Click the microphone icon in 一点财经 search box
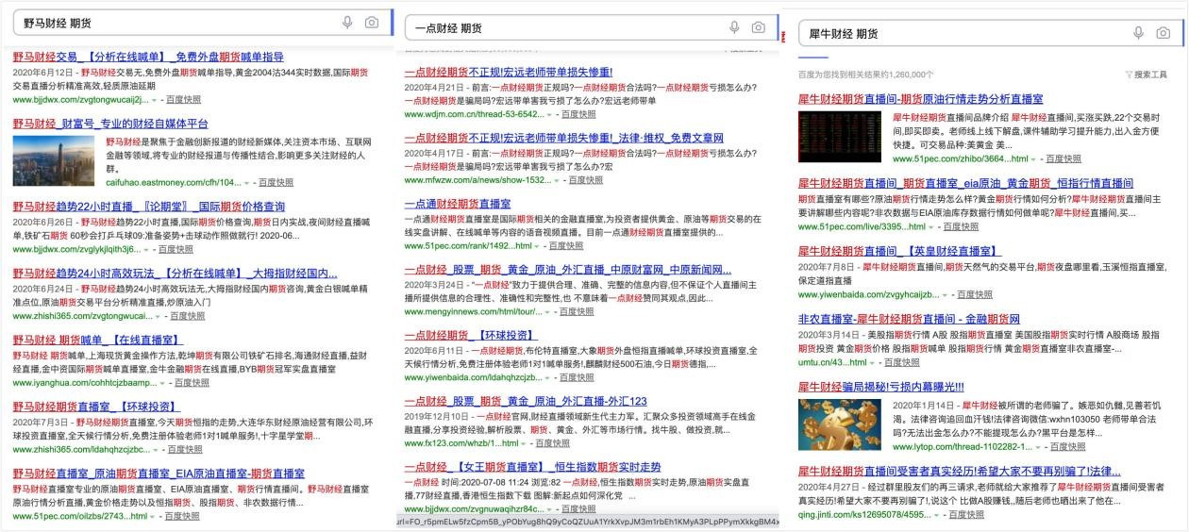The image size is (1189, 532). click(734, 27)
